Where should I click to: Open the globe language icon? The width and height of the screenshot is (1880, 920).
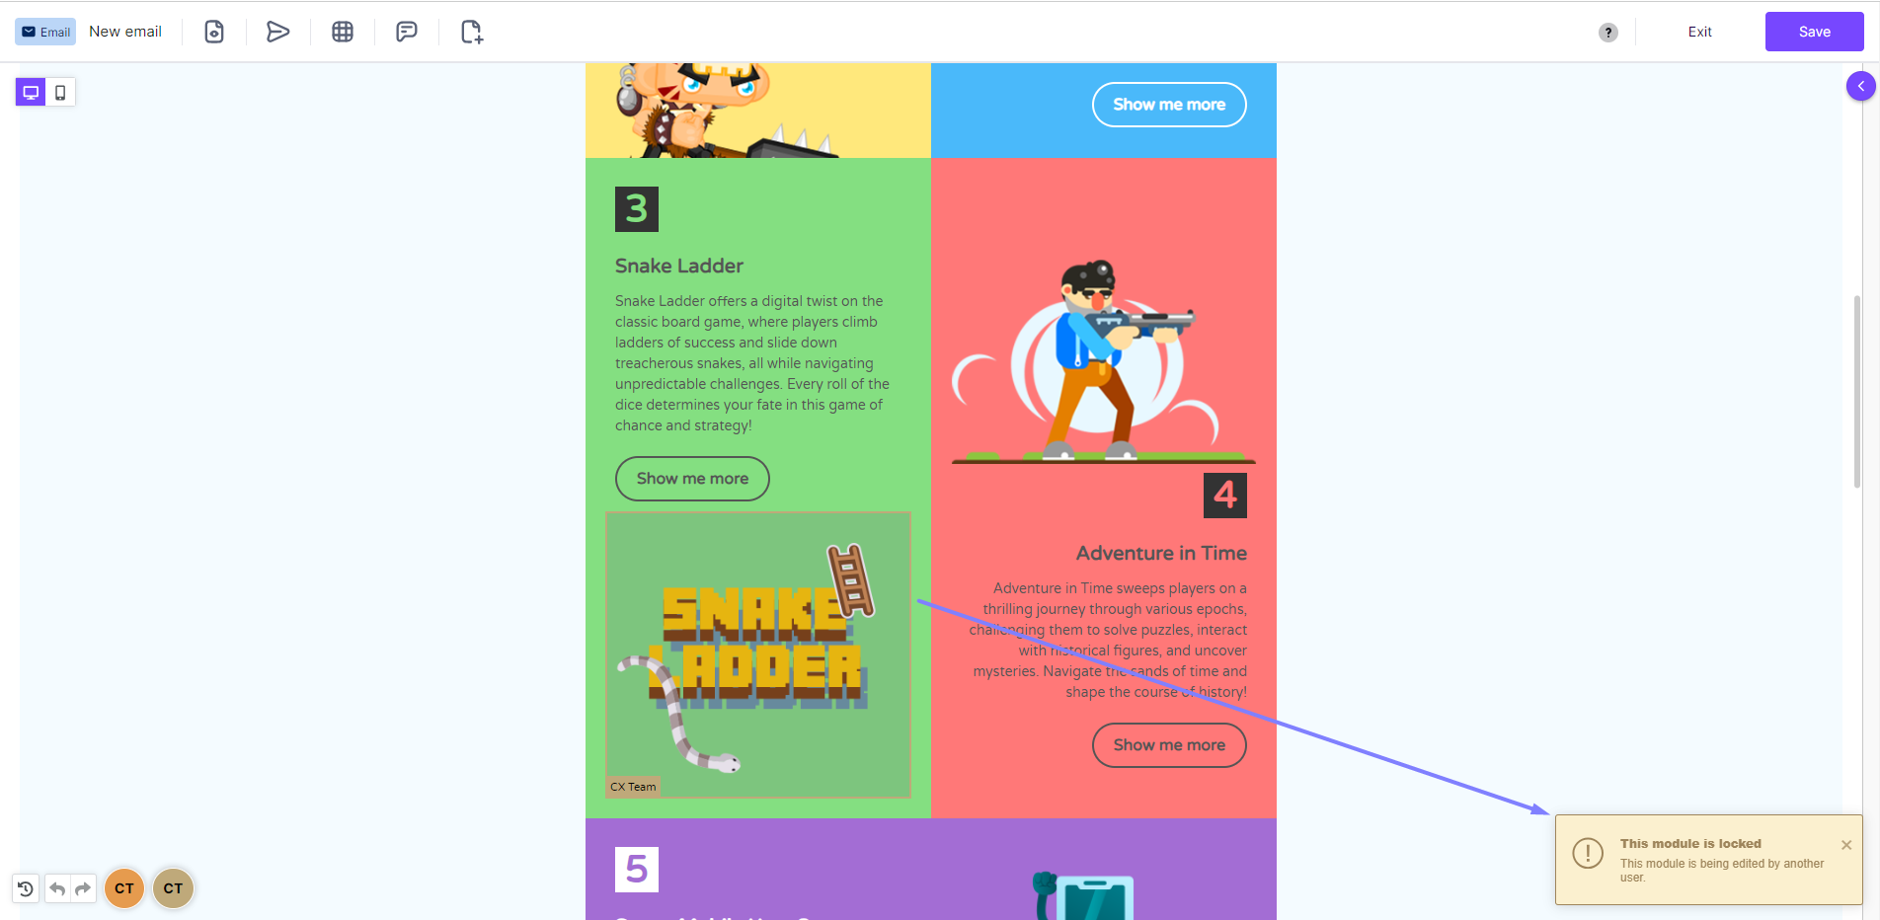[x=343, y=32]
